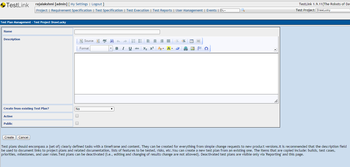350x167 pixels.
Task: Click the Logout link
Action: pos(97,4)
